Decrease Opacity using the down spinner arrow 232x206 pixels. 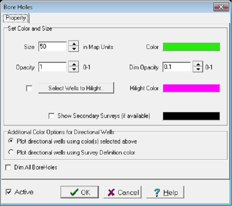(74, 69)
